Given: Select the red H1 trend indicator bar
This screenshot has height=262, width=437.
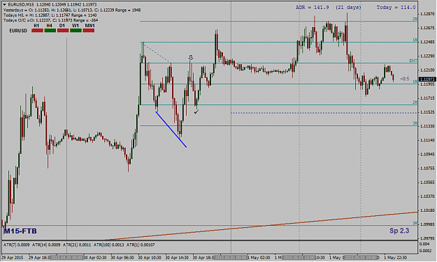Looking at the screenshot, I should coord(37,31).
